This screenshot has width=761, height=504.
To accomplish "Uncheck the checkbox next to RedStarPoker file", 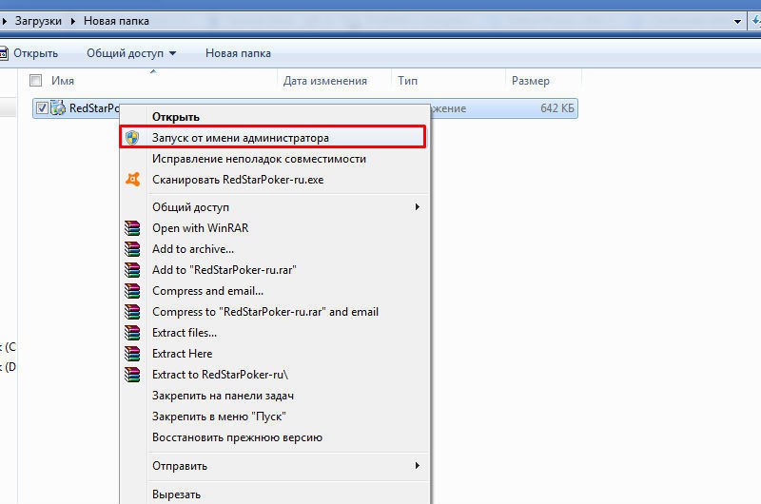I will [x=41, y=108].
